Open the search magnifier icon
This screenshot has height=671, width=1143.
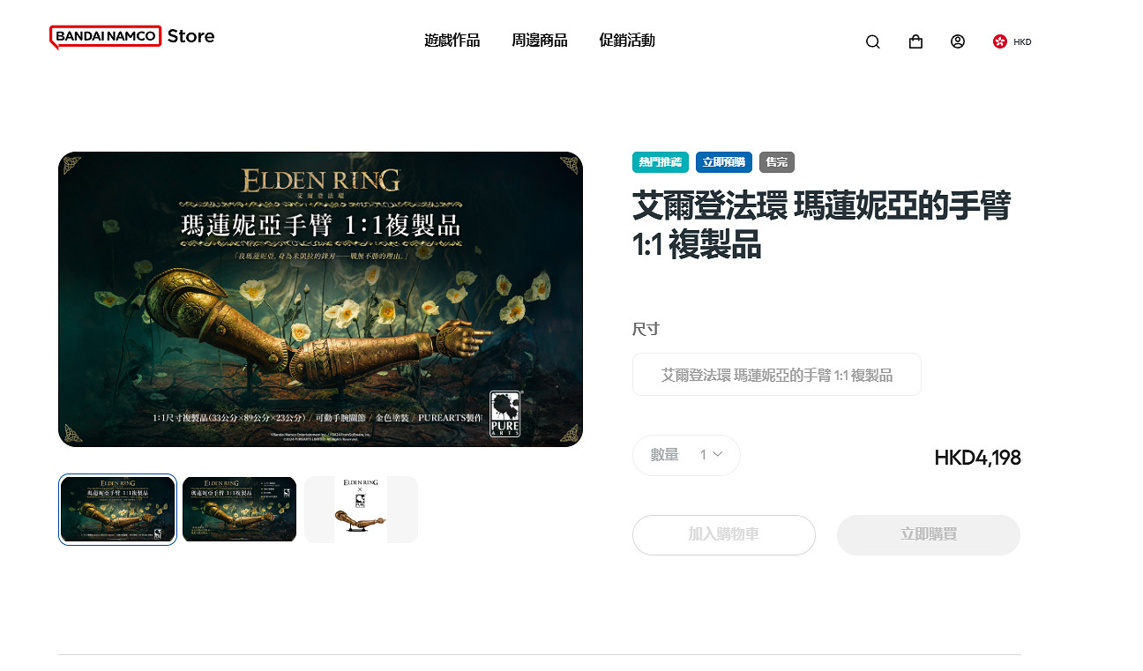[x=872, y=41]
